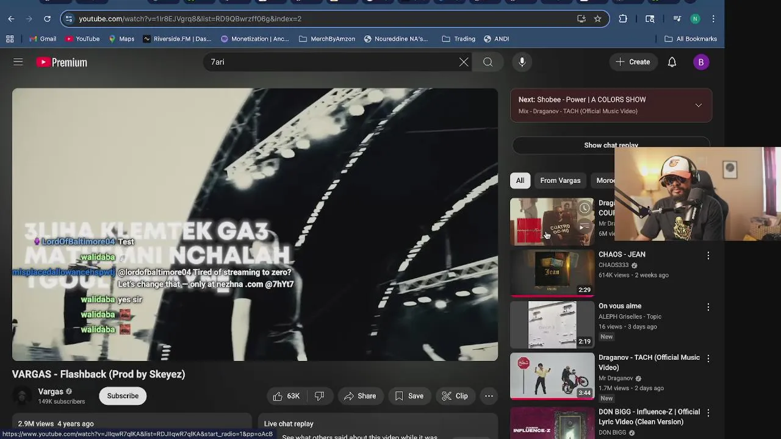Subscribe to Vargas channel
Viewport: 781px width, 439px height.
click(123, 396)
